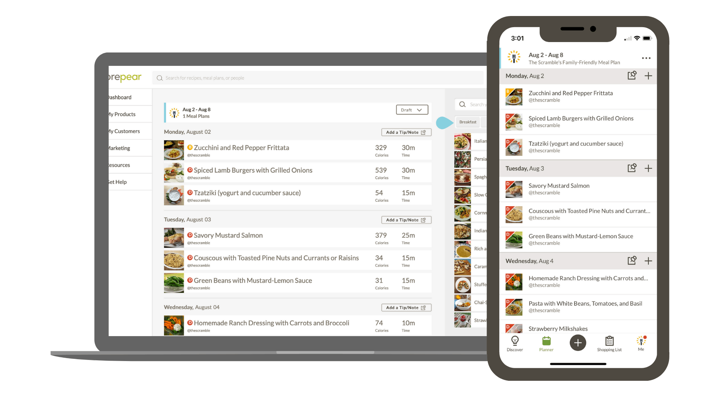
Task: Click Add a Tip/Note for Tuesday August 03
Action: coord(406,219)
